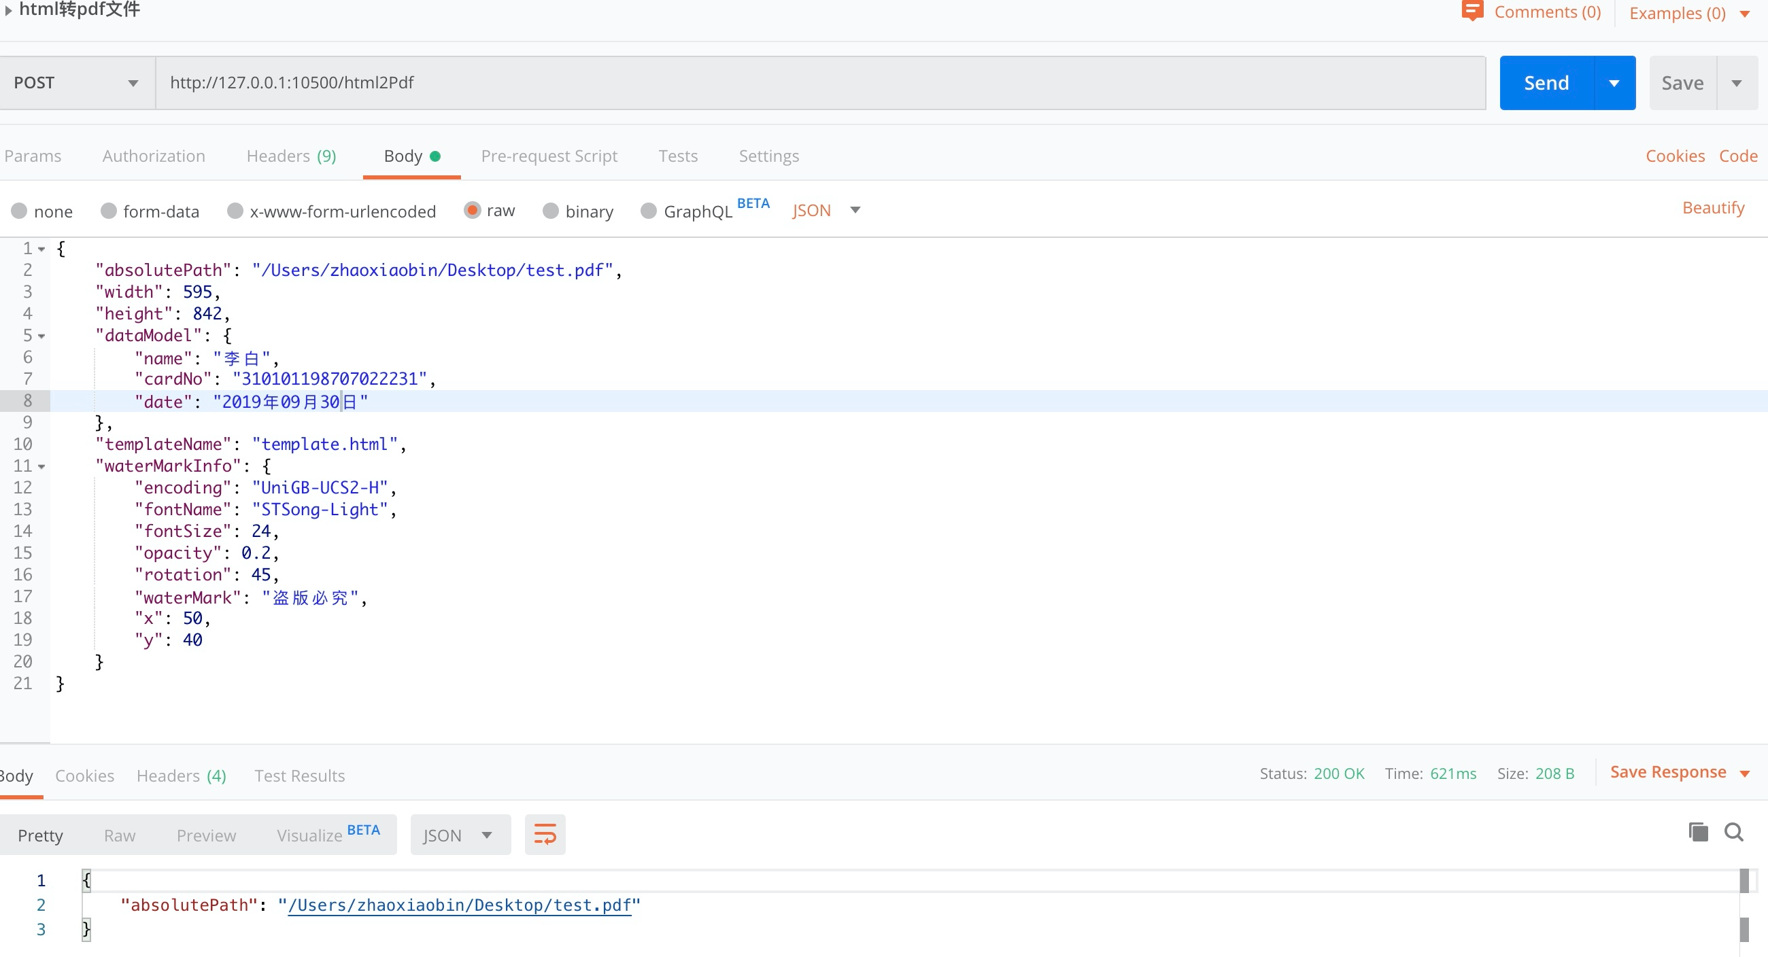Click the wrap lines icon in response toolbar
The image size is (1768, 957).
click(x=545, y=835)
